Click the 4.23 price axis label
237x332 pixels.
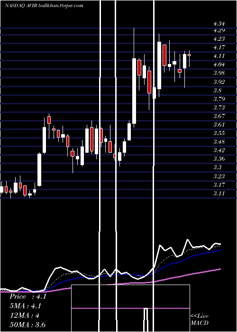point(219,39)
